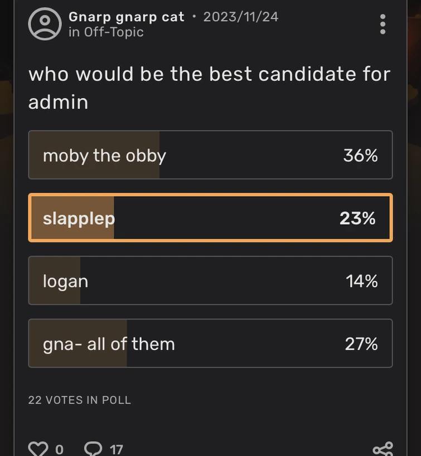421x456 pixels.
Task: Vote for the moby the obby option
Action: pyautogui.click(x=210, y=155)
